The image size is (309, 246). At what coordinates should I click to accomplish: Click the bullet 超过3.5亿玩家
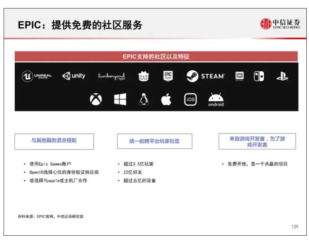(x=138, y=164)
